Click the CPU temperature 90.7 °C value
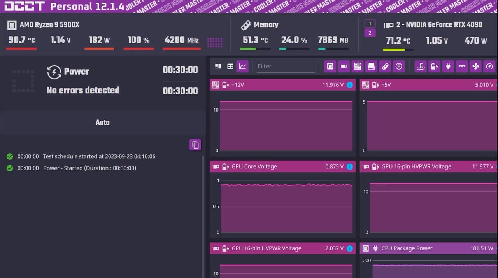Screen dimensions: 498x278 21,40
